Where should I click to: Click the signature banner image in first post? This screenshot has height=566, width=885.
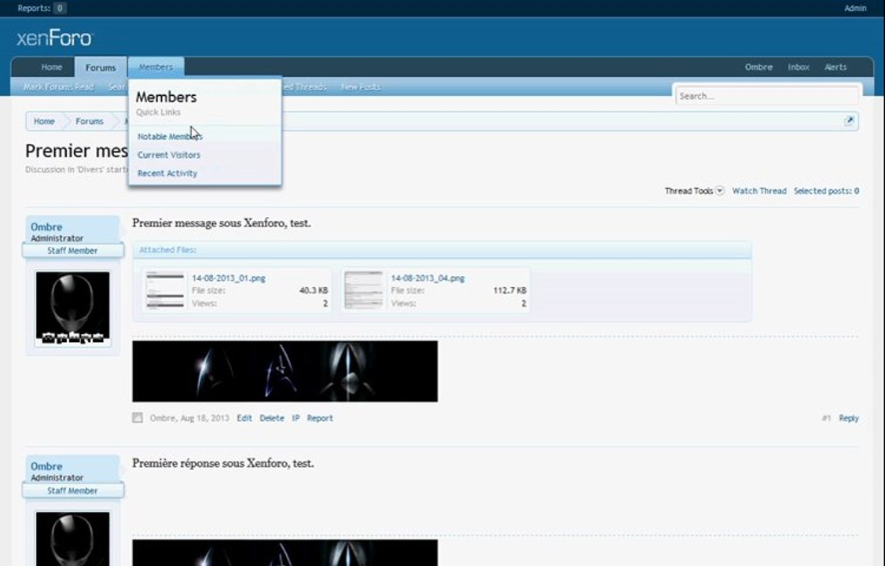pyautogui.click(x=285, y=371)
